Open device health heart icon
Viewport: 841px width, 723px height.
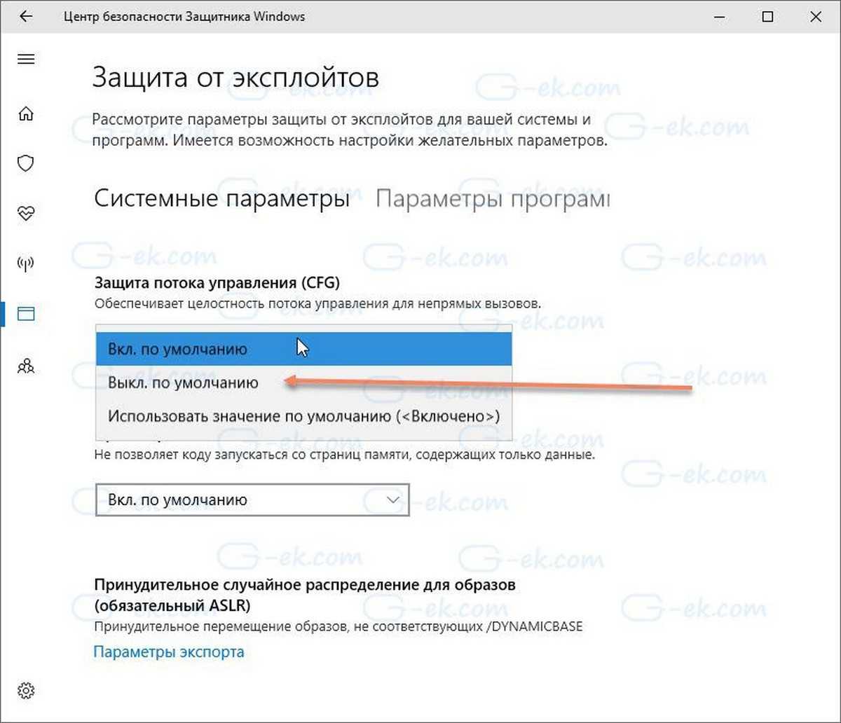[26, 214]
